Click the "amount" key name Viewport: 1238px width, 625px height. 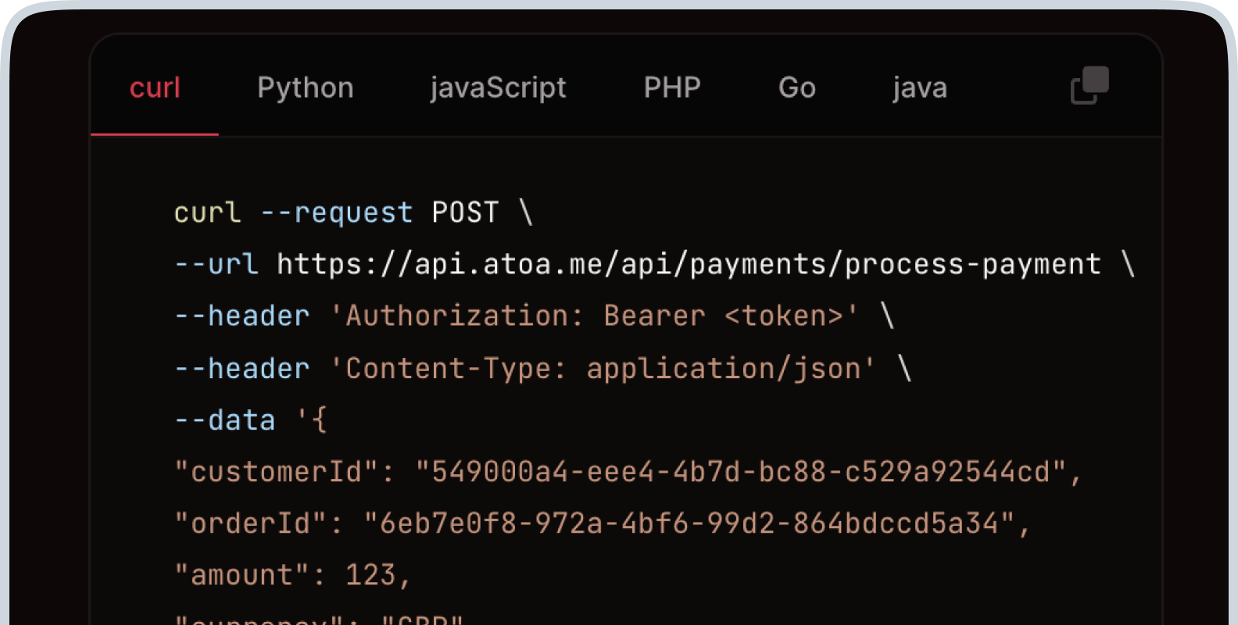pyautogui.click(x=242, y=576)
